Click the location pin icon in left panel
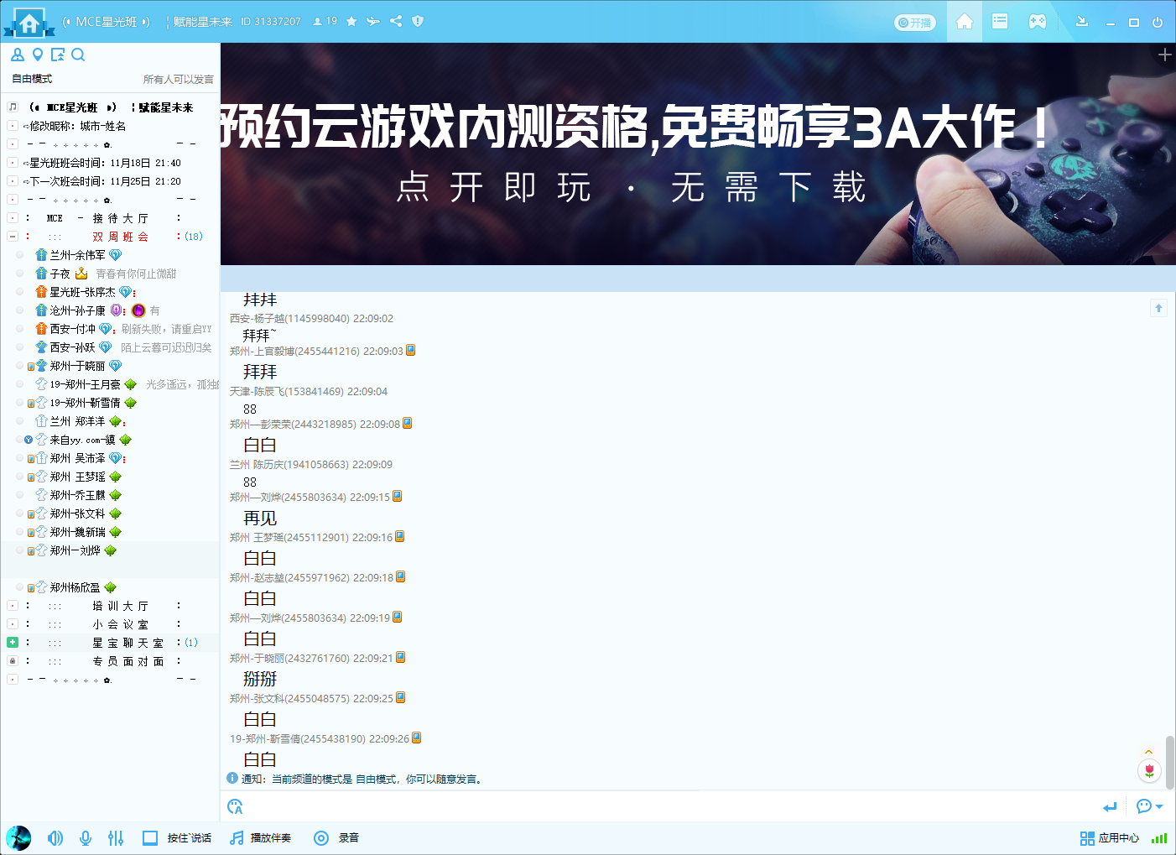1176x855 pixels. coord(38,55)
